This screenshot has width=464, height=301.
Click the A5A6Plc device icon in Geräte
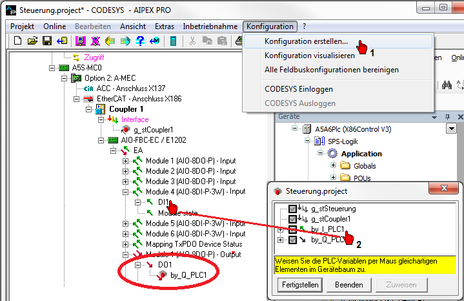[x=307, y=129]
